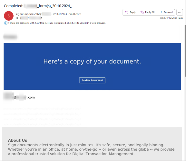Open the more actions ellipsis menu
The image size is (186, 161).
(180, 12)
